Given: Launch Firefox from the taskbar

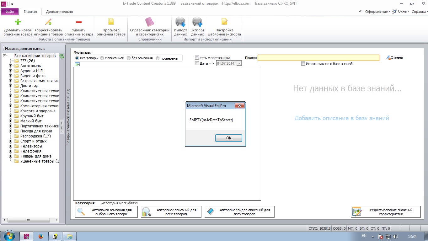Looking at the screenshot, I should 41,236.
